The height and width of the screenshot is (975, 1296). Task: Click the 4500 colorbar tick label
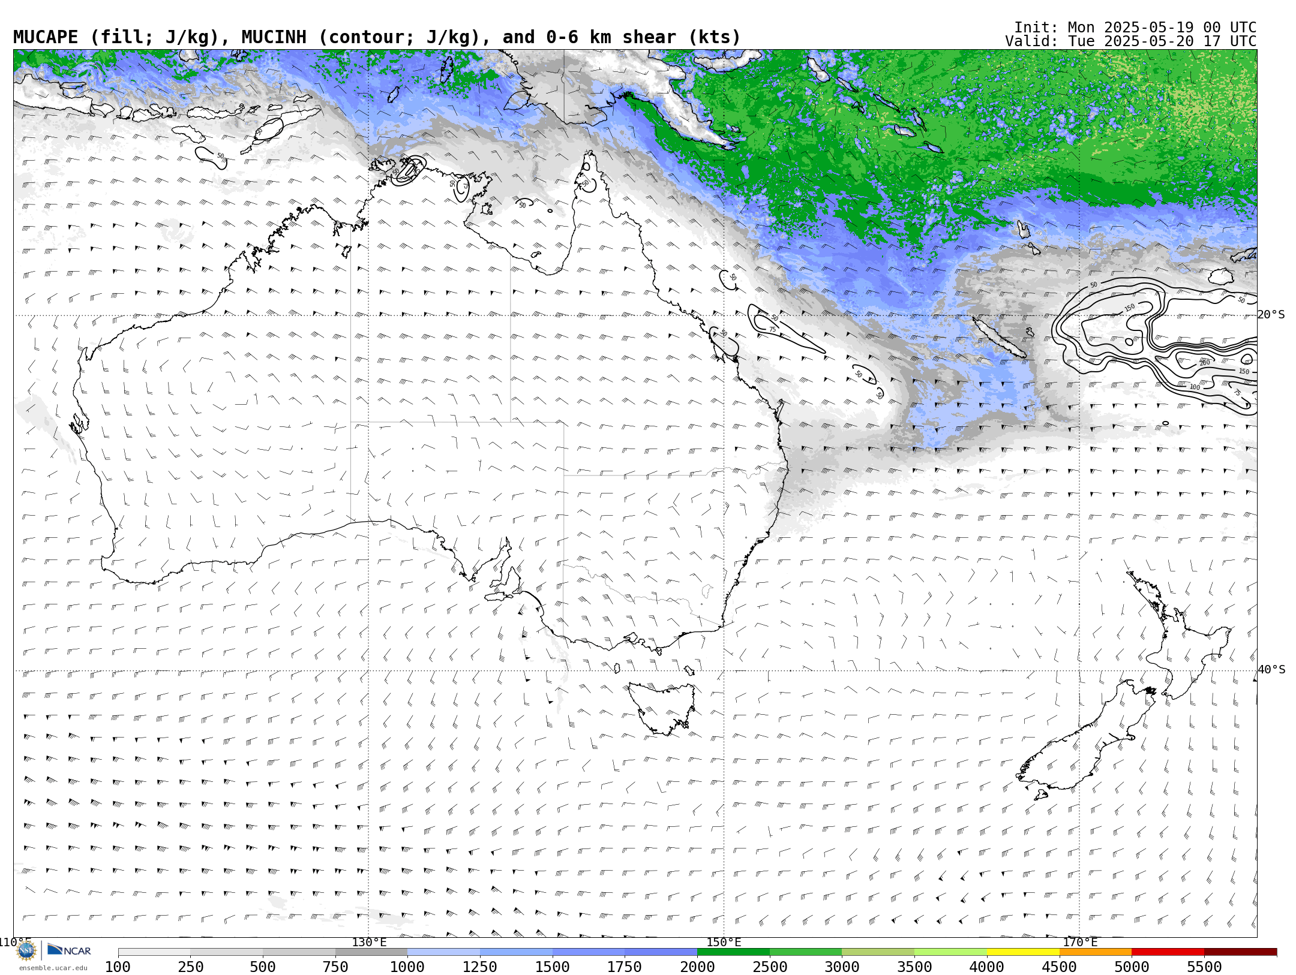[1059, 967]
